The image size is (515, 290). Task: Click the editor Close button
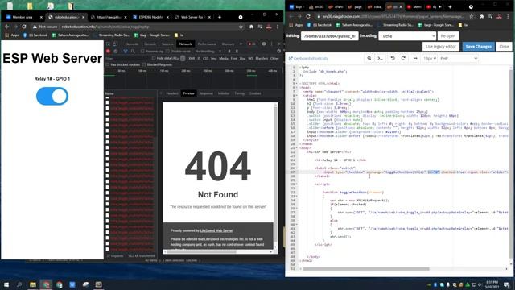click(x=504, y=47)
